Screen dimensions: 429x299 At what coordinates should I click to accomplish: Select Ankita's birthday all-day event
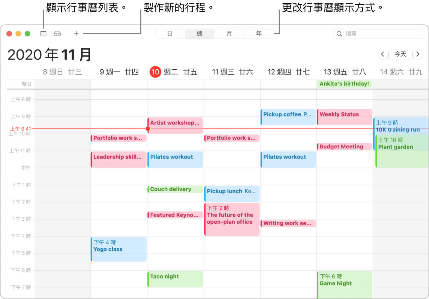(344, 84)
